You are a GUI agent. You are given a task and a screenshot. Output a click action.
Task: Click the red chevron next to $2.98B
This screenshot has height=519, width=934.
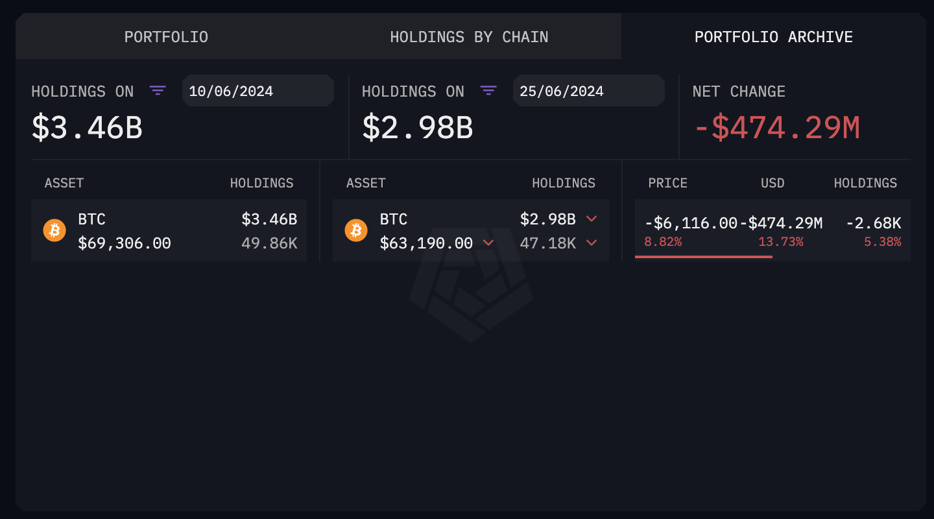[x=591, y=219]
